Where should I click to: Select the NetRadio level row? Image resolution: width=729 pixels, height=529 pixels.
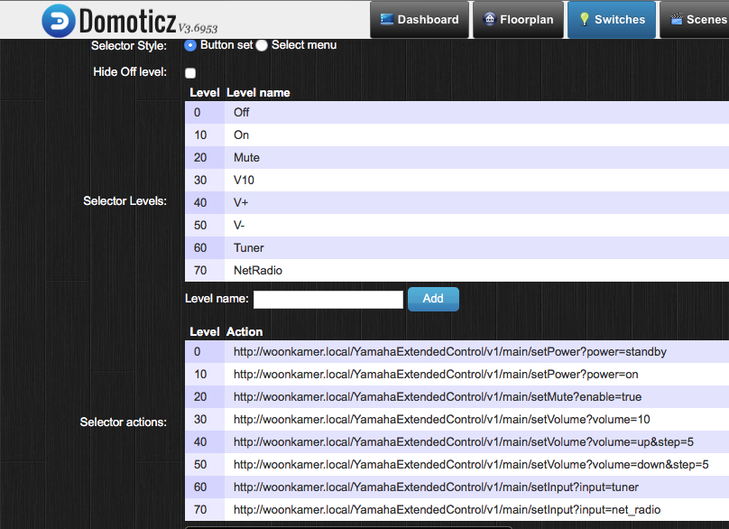[x=457, y=270]
